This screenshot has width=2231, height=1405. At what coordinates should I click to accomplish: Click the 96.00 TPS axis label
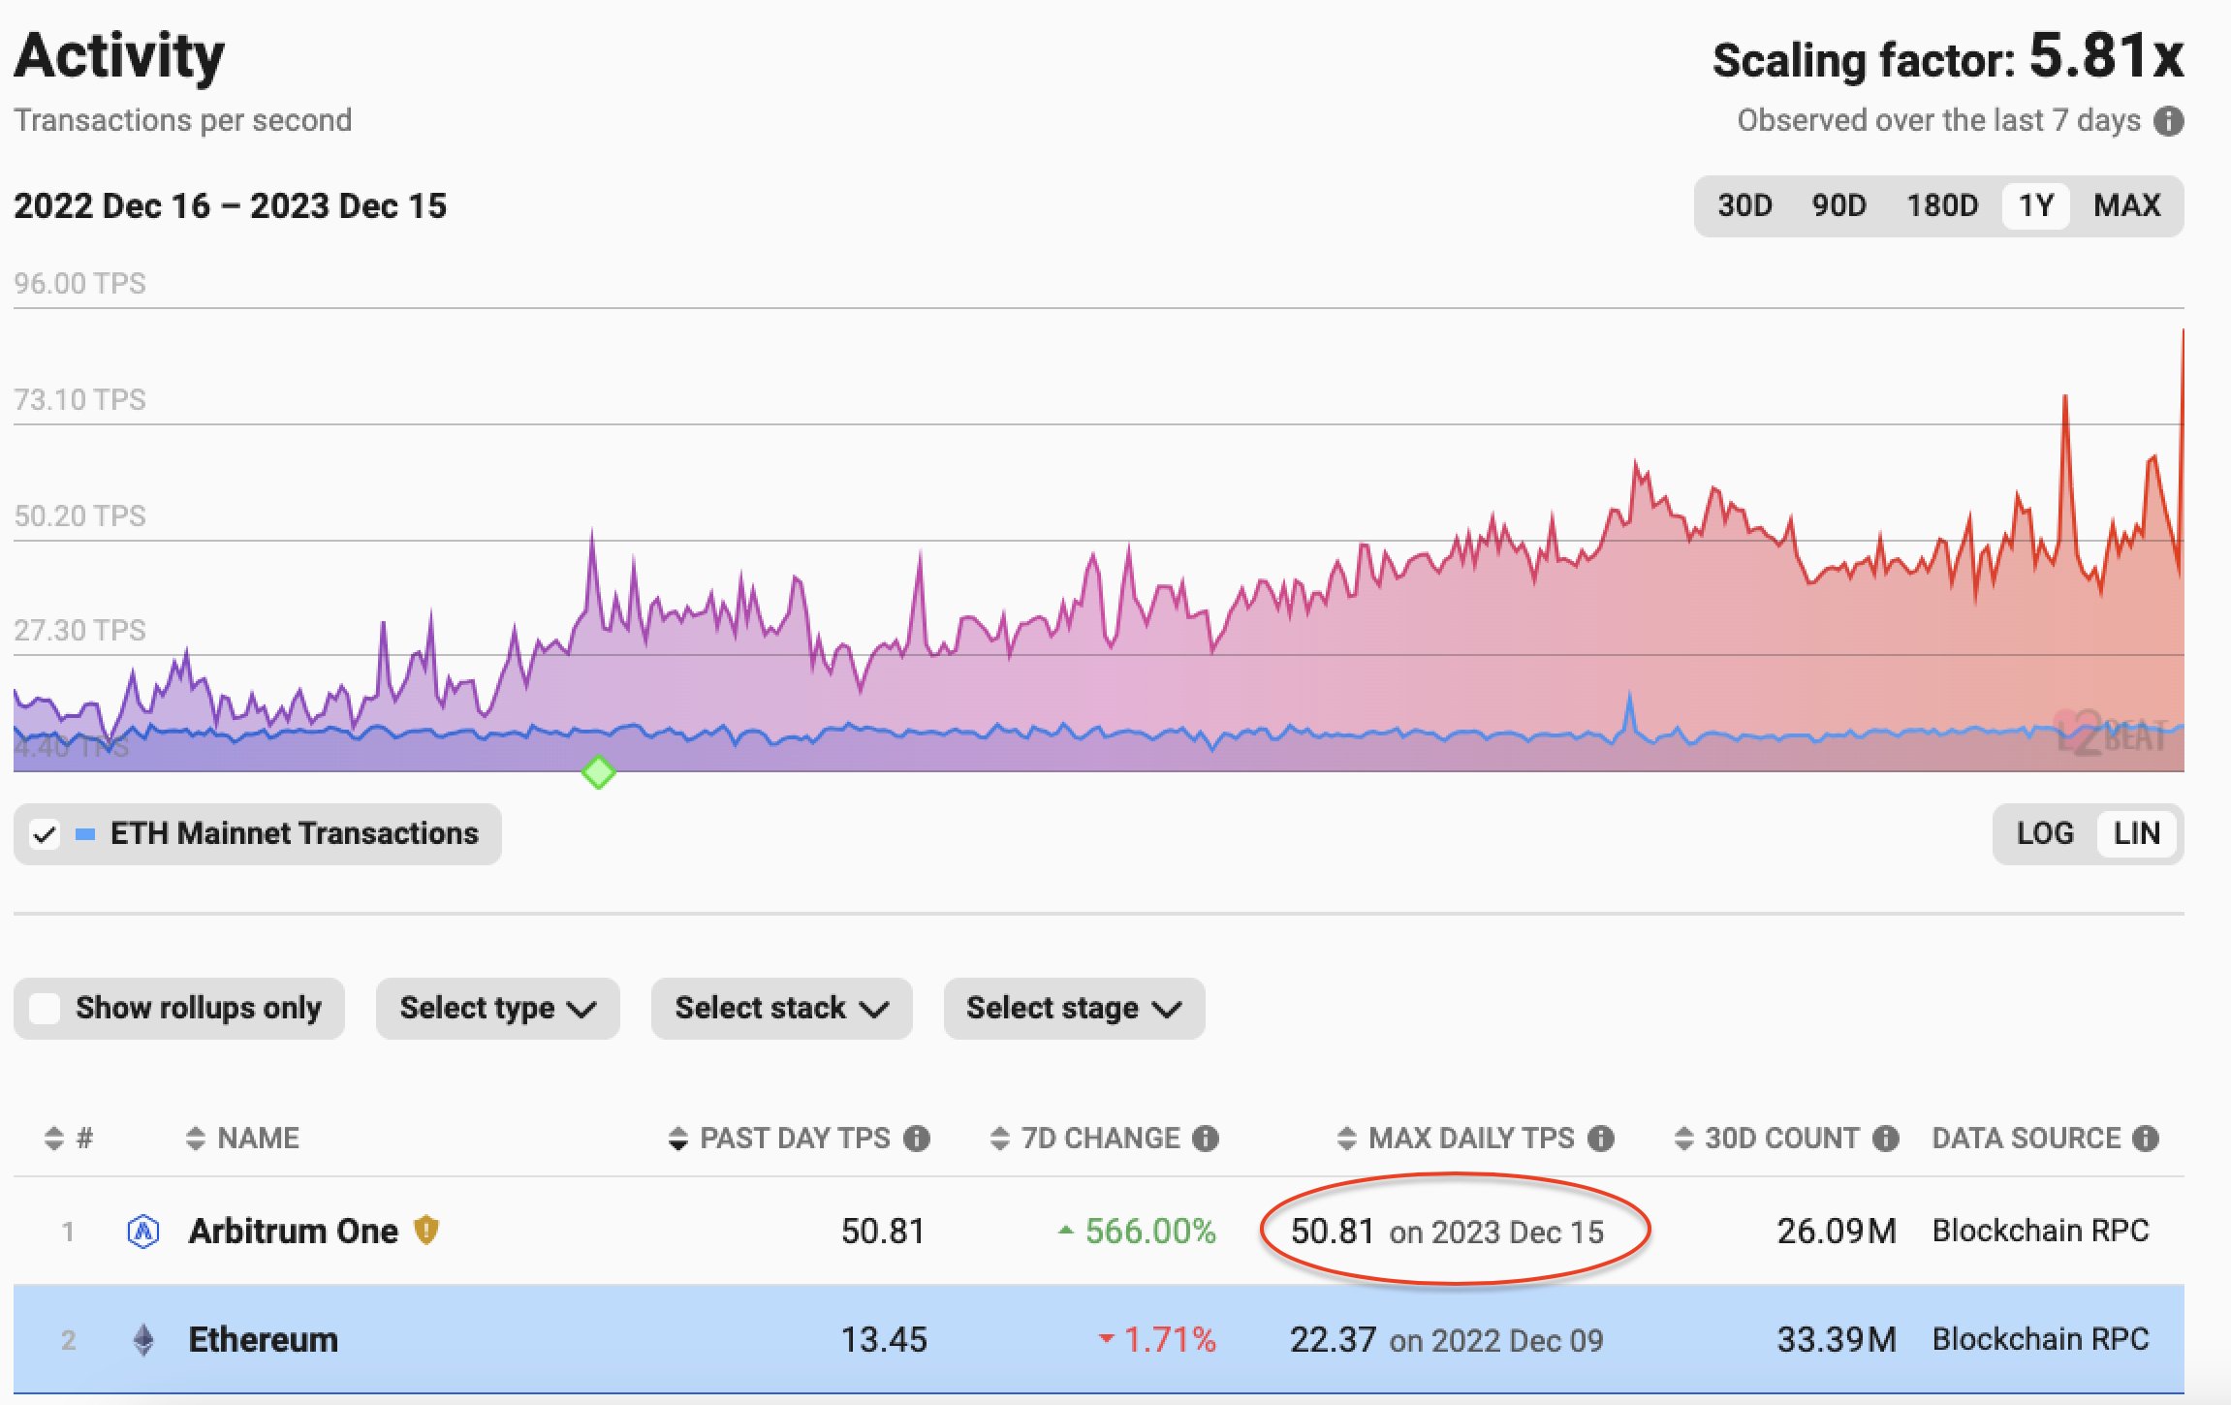pos(79,283)
